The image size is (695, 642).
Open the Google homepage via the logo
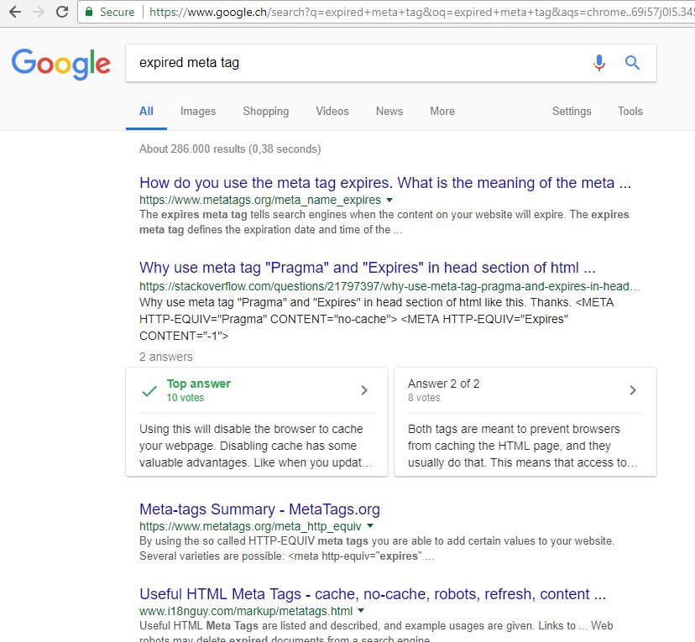tap(60, 63)
